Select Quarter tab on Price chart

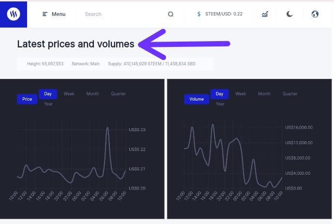(x=118, y=94)
